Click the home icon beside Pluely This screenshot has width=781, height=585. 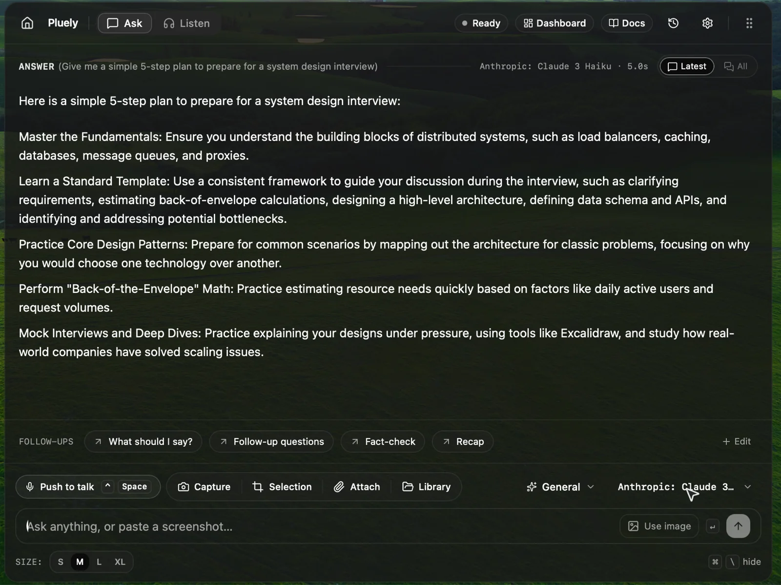click(27, 23)
